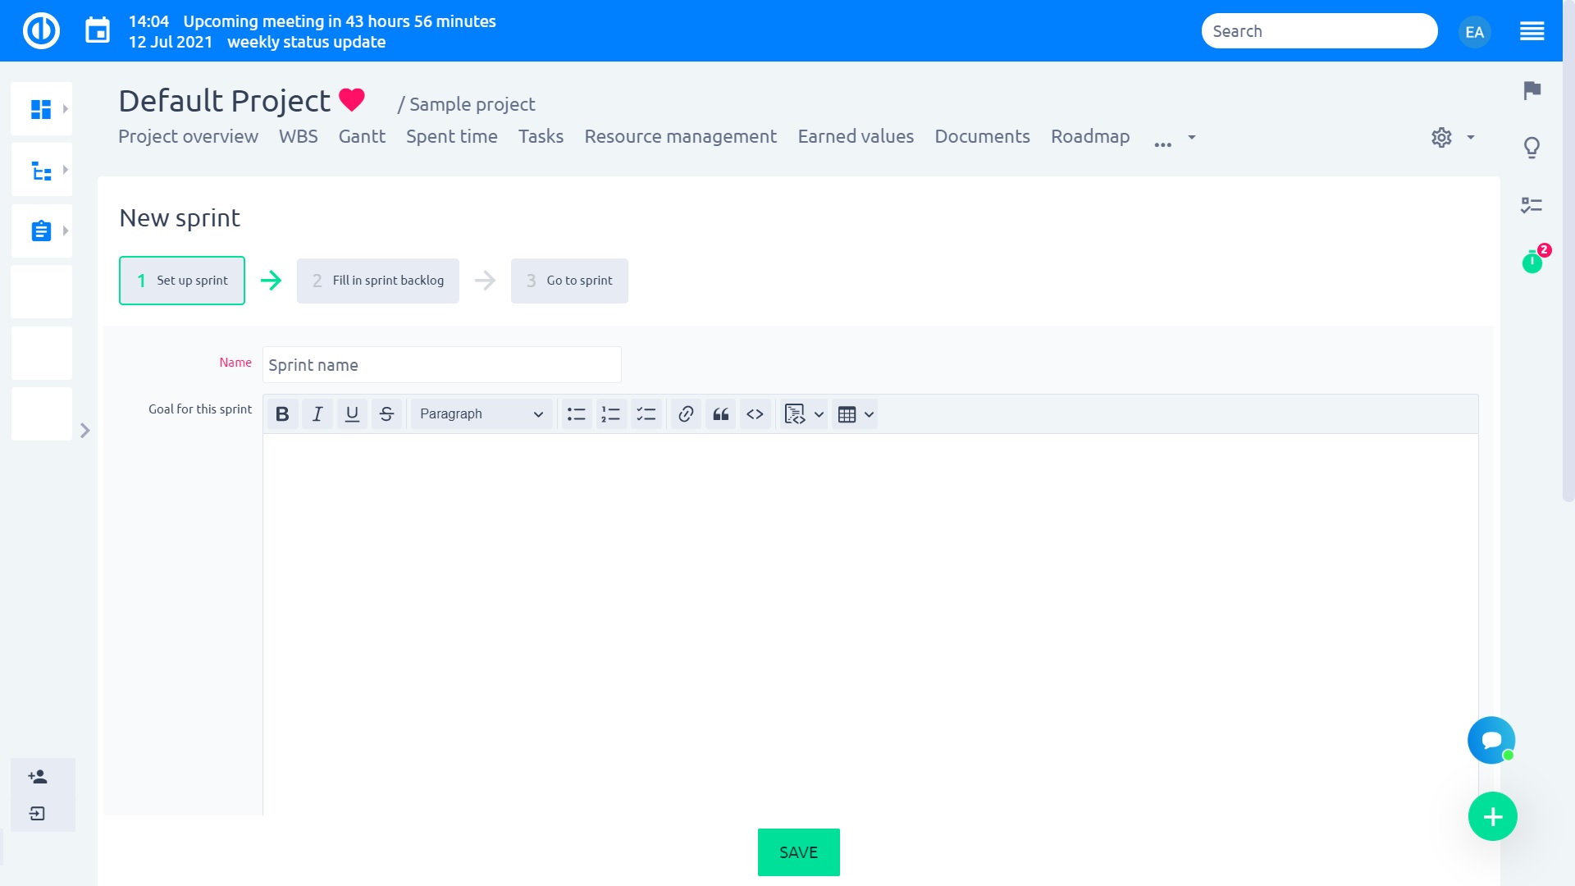Open the Sample project breadcrumb link
This screenshot has height=886, width=1575.
click(472, 105)
